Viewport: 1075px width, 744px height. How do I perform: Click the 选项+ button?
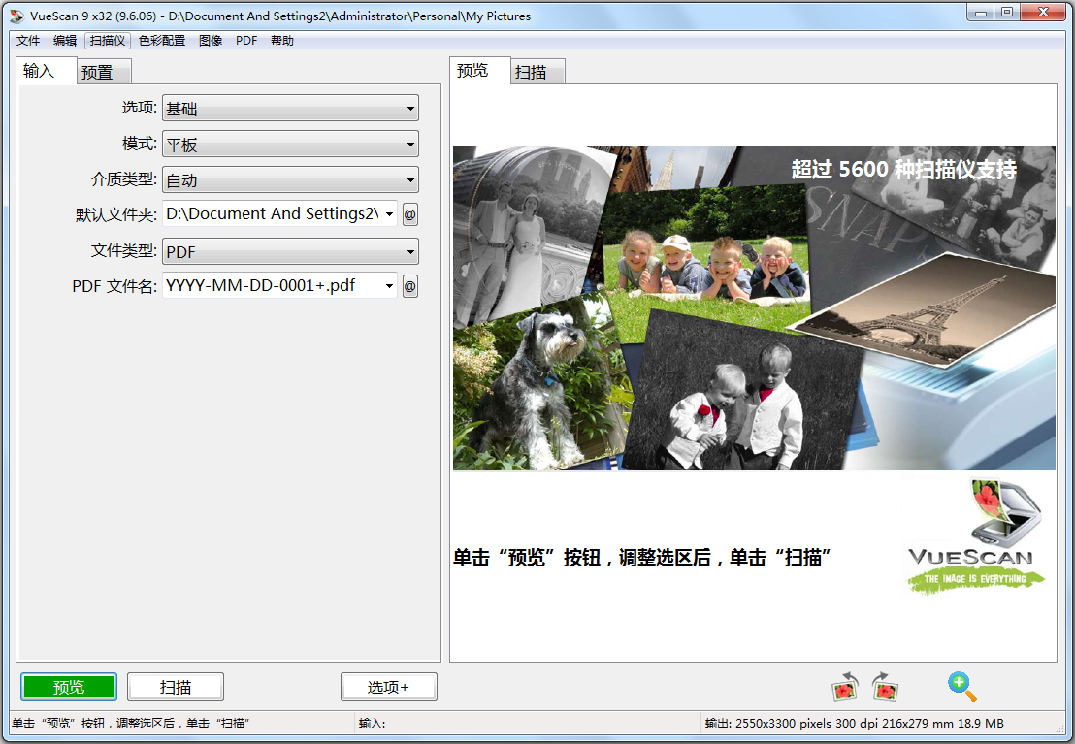[389, 687]
